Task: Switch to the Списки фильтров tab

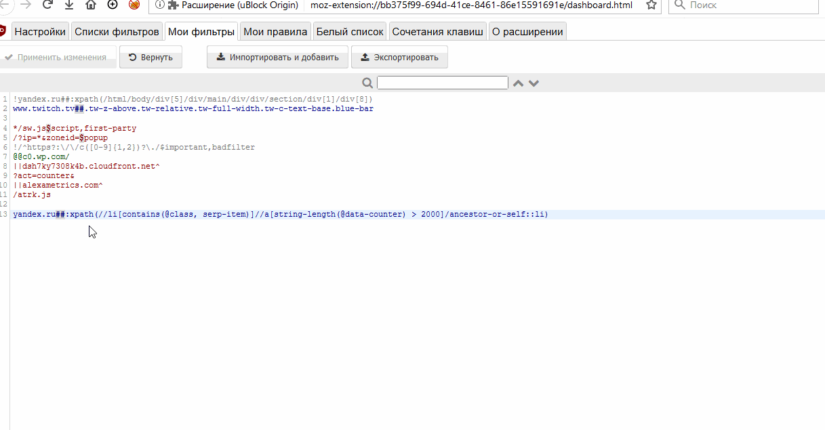Action: pyautogui.click(x=117, y=31)
